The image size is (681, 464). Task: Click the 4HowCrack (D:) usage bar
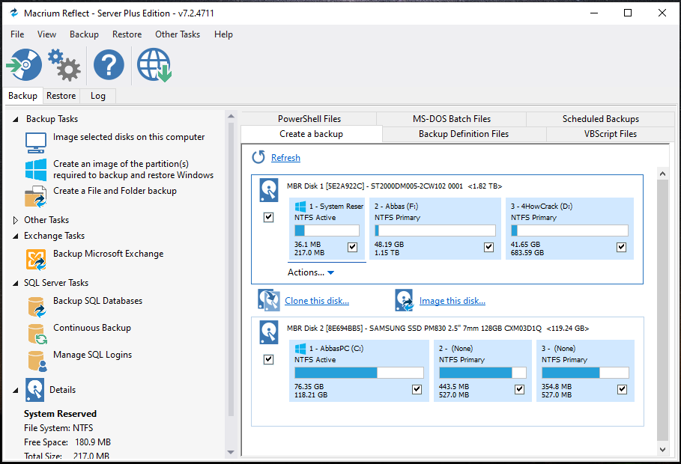[569, 230]
